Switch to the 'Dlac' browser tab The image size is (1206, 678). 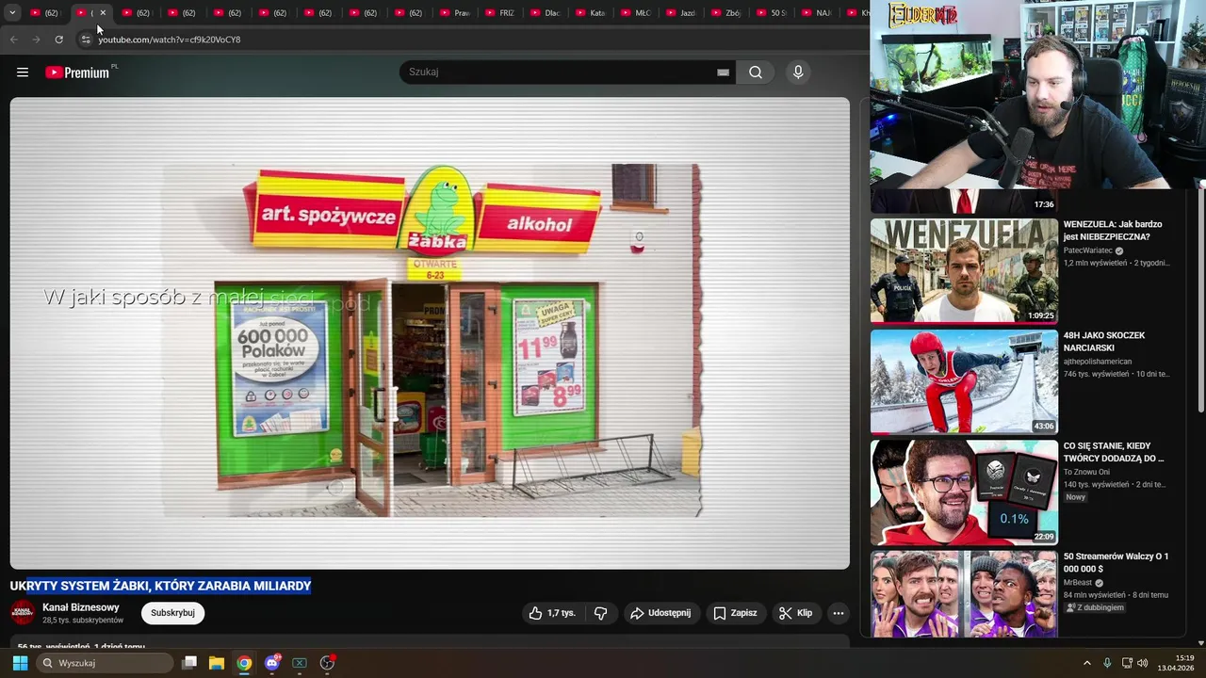pyautogui.click(x=546, y=13)
